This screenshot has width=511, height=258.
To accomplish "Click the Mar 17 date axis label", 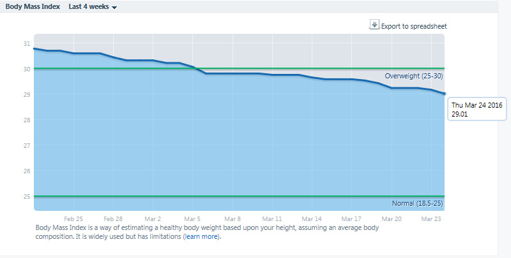I will click(x=352, y=218).
